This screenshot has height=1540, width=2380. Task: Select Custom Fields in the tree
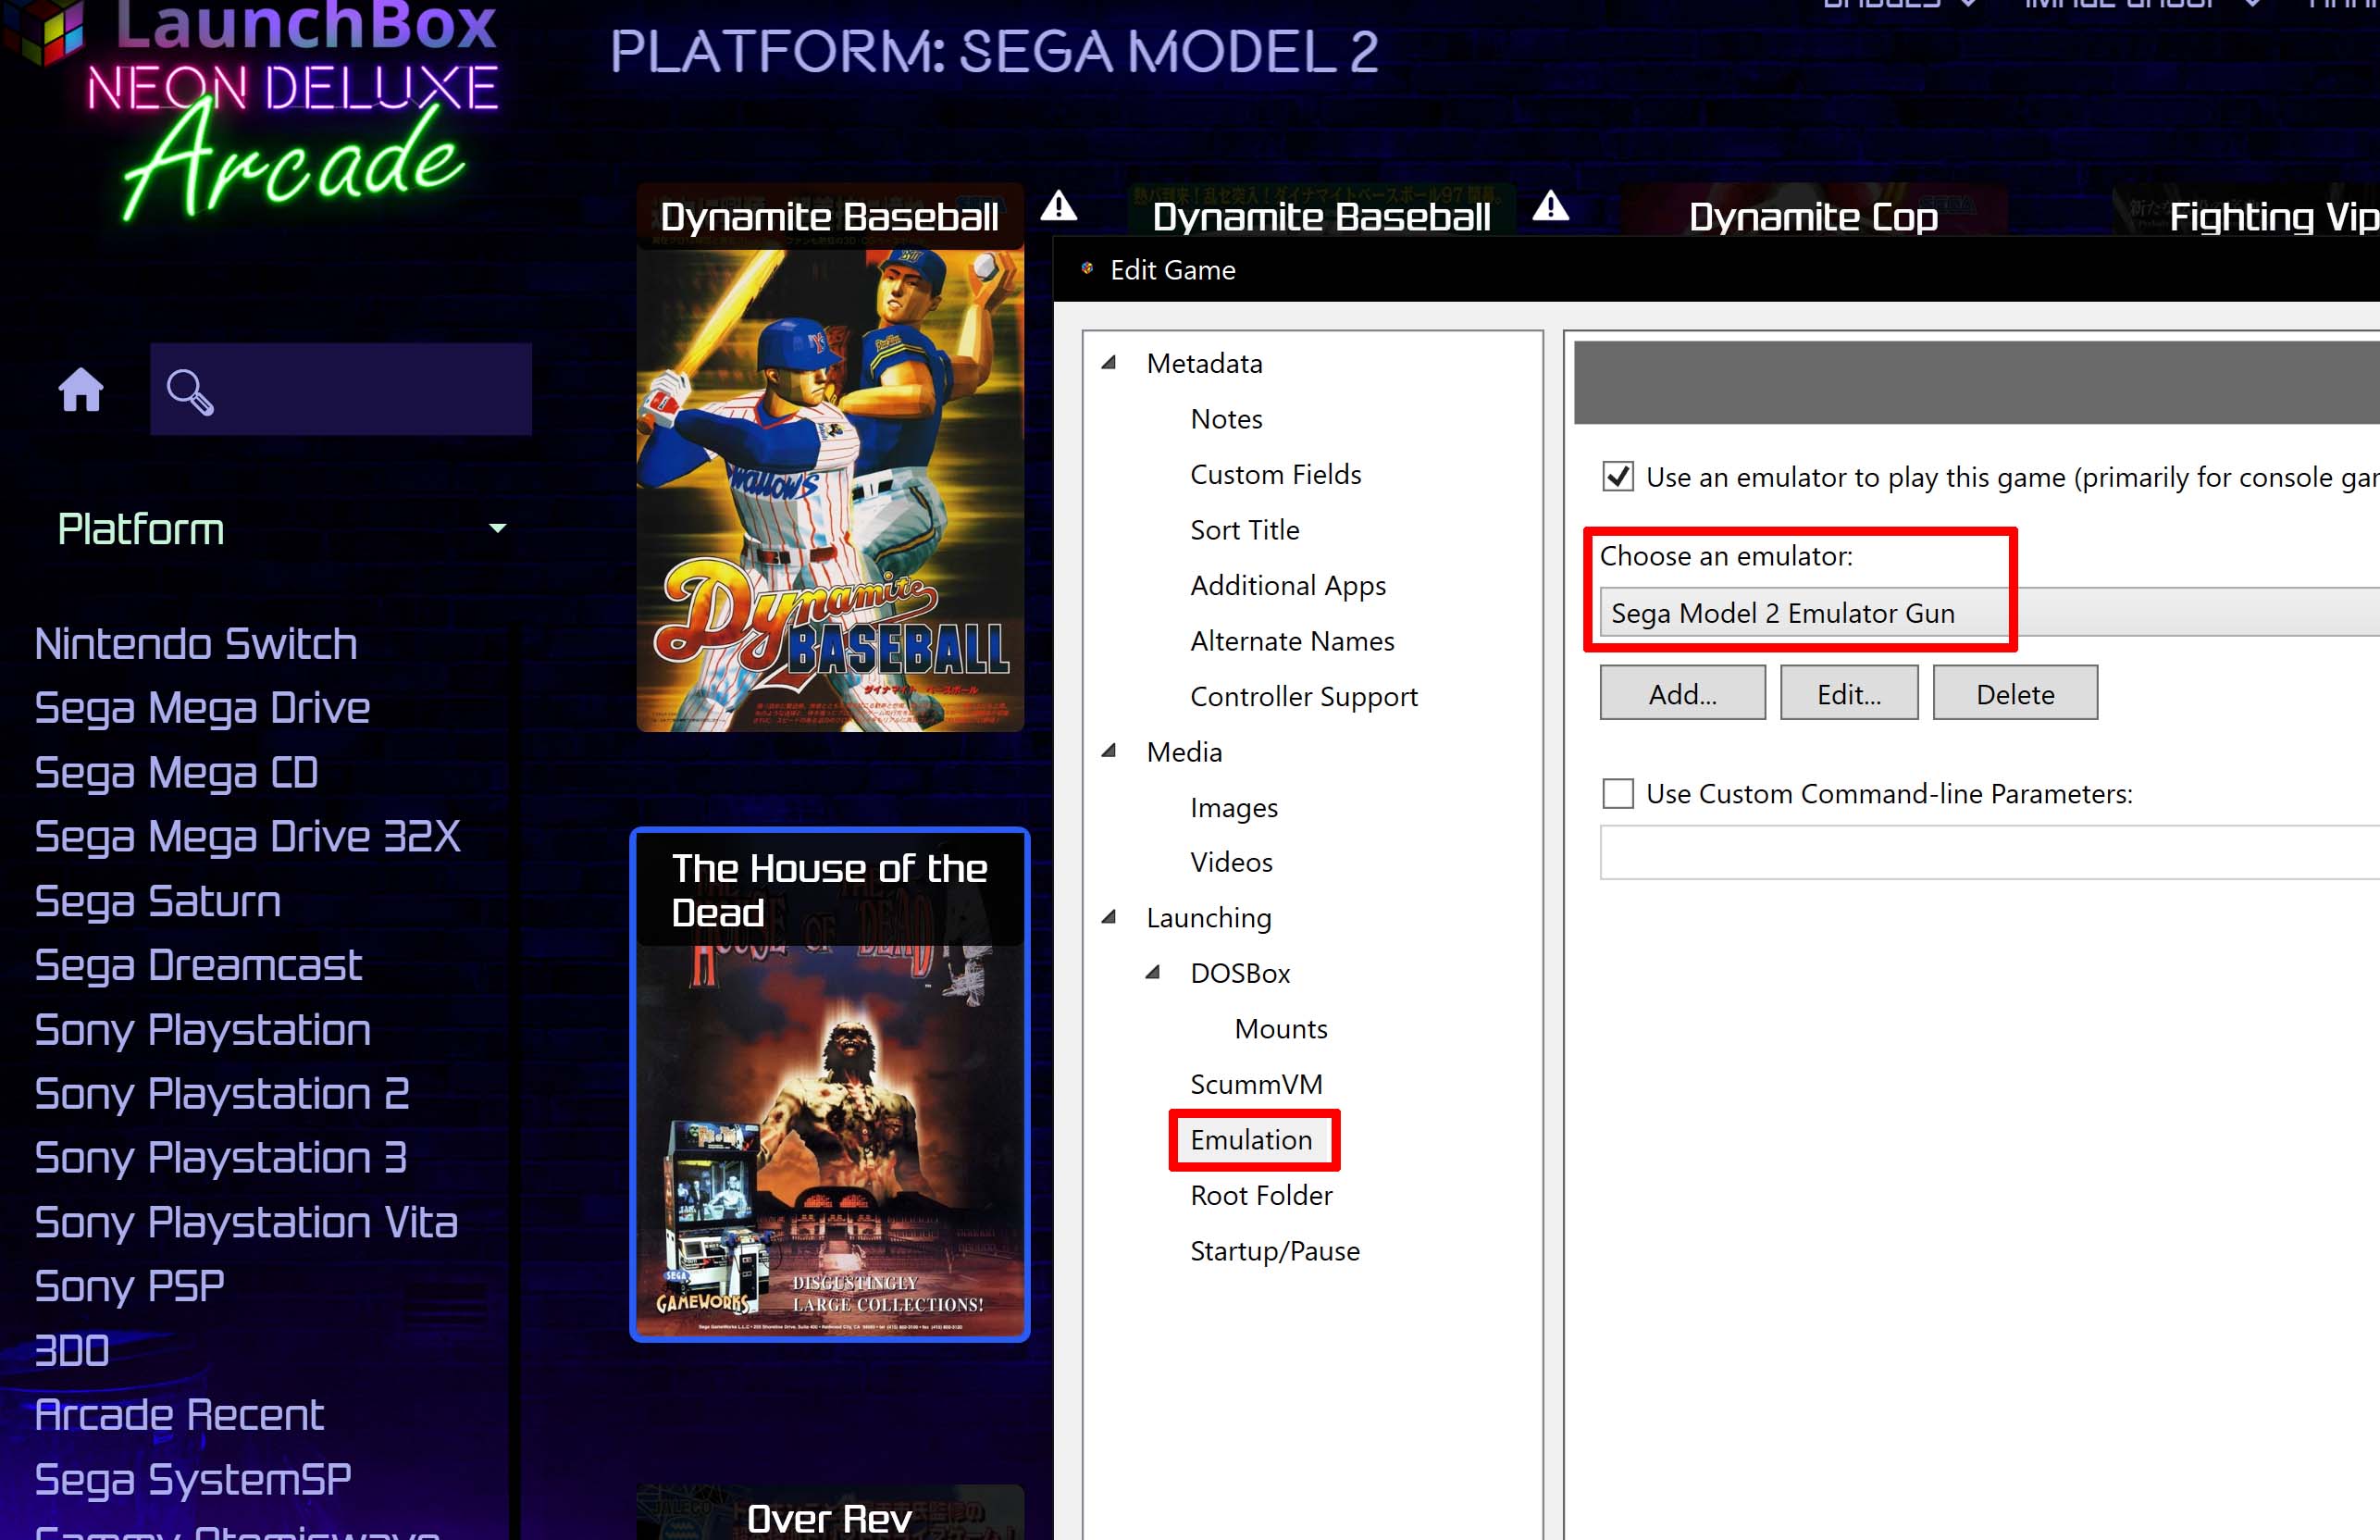point(1275,474)
